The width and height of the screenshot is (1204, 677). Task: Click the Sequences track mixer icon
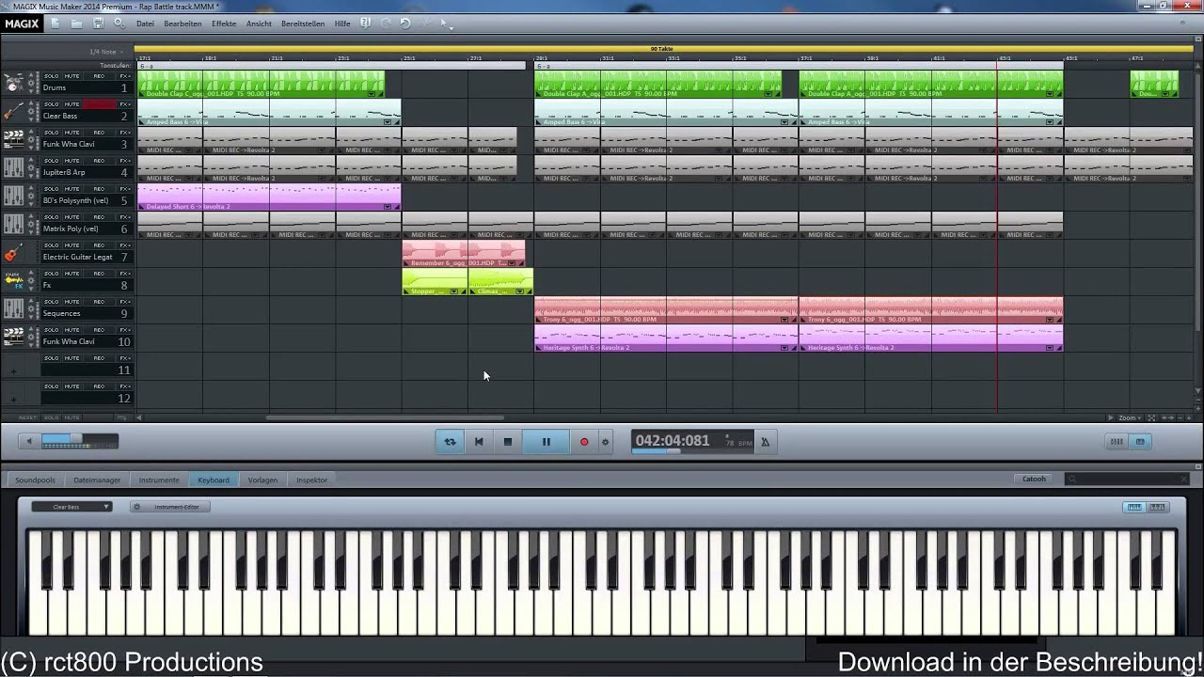(13, 308)
